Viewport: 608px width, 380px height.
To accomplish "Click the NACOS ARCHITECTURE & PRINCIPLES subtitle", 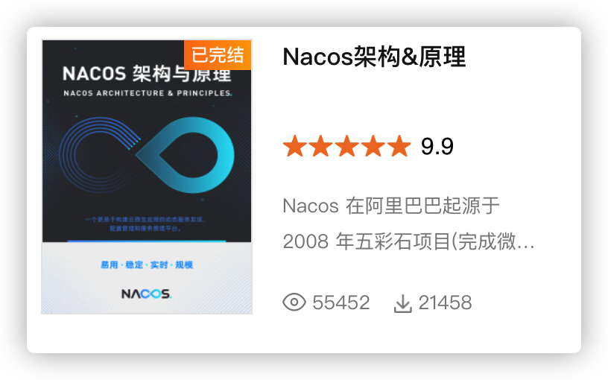I will (x=148, y=93).
